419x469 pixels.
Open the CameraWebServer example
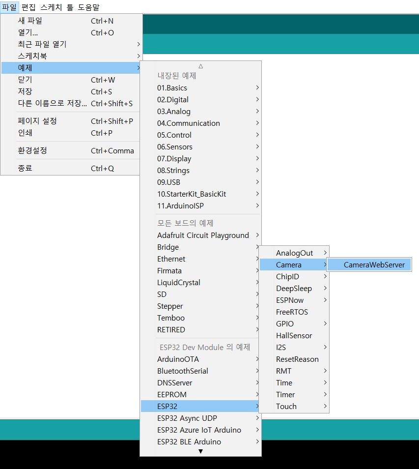tap(369, 264)
